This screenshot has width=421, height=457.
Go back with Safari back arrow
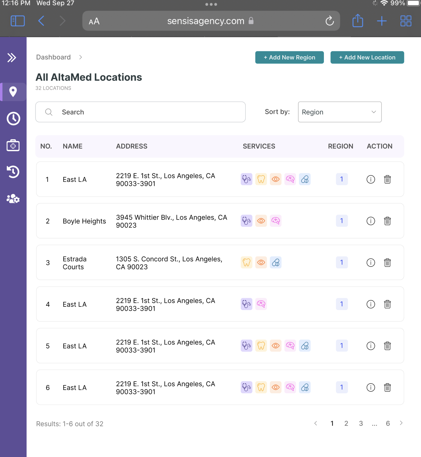click(x=41, y=21)
